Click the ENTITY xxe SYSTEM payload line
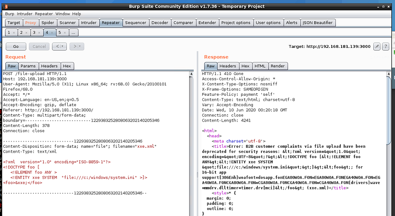Image resolution: width=395 pixels, height=216 pixels. point(79,178)
